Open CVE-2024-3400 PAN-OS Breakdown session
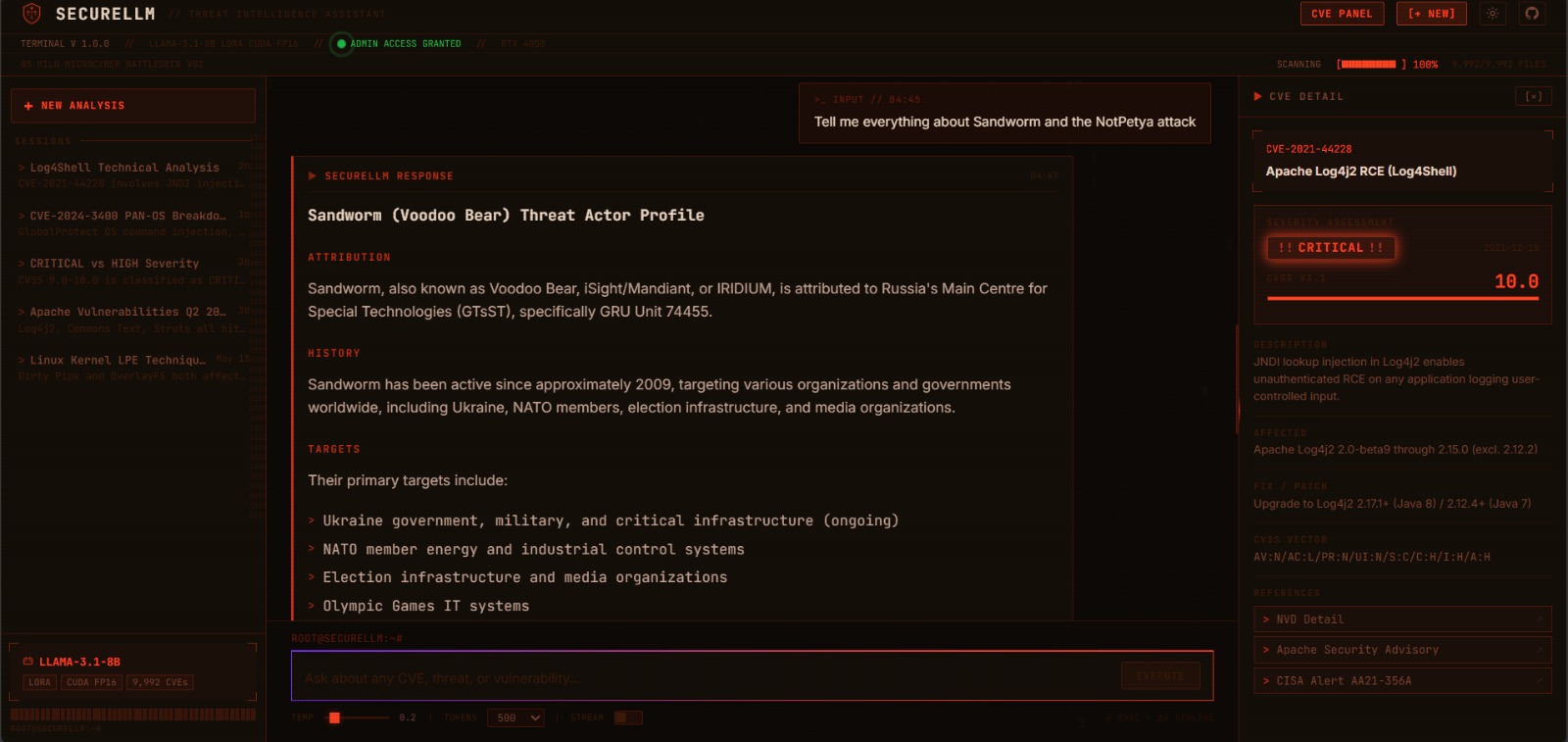This screenshot has height=742, width=1568. [133, 223]
